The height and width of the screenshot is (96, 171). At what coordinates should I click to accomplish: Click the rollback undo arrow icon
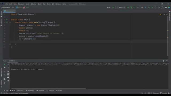(159, 7)
